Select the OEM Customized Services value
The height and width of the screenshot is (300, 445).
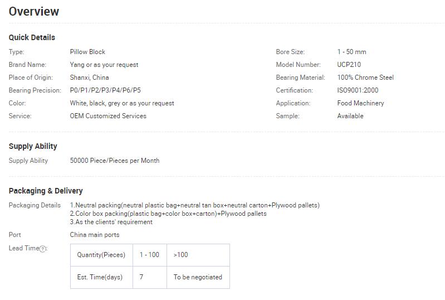tap(108, 116)
